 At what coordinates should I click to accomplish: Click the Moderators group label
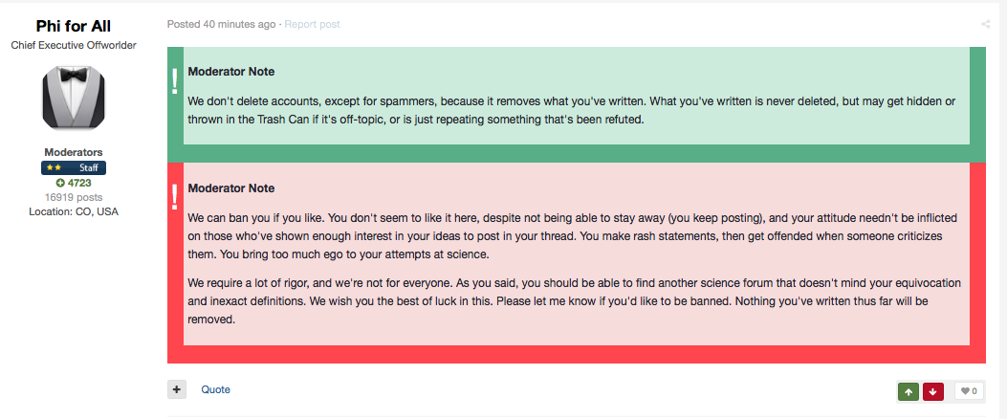pyautogui.click(x=74, y=152)
